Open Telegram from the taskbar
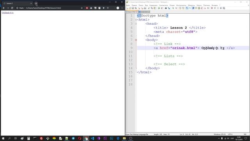 (x=73, y=138)
